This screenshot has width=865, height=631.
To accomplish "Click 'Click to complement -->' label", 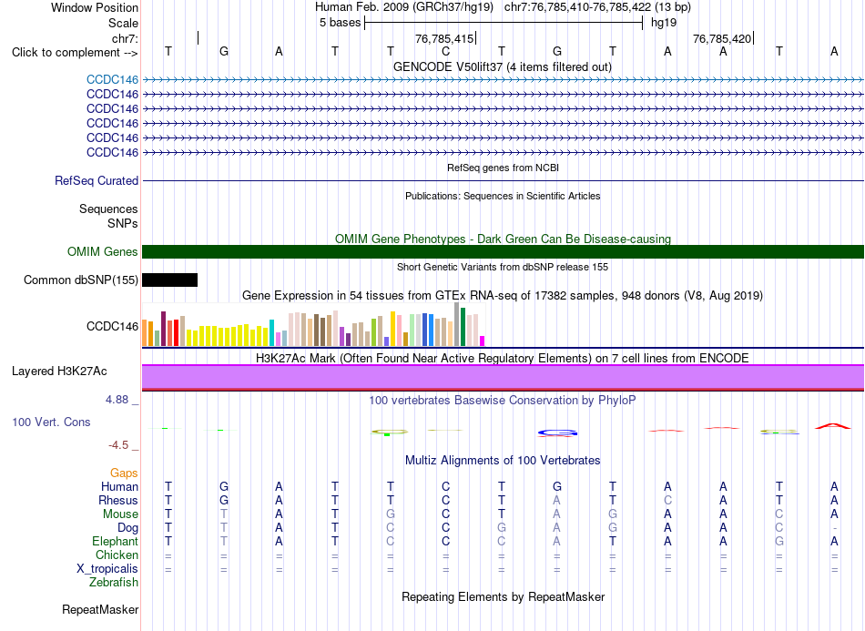I will 75,53.
